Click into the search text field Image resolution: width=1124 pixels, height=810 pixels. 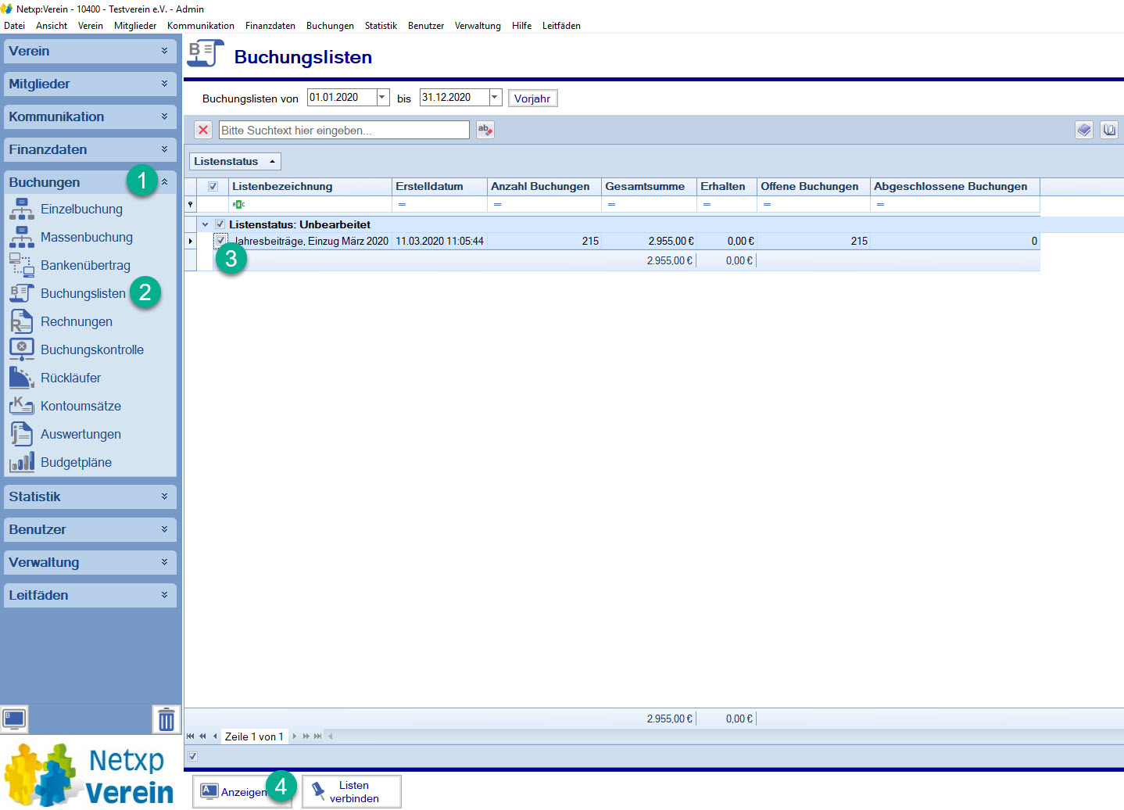344,131
